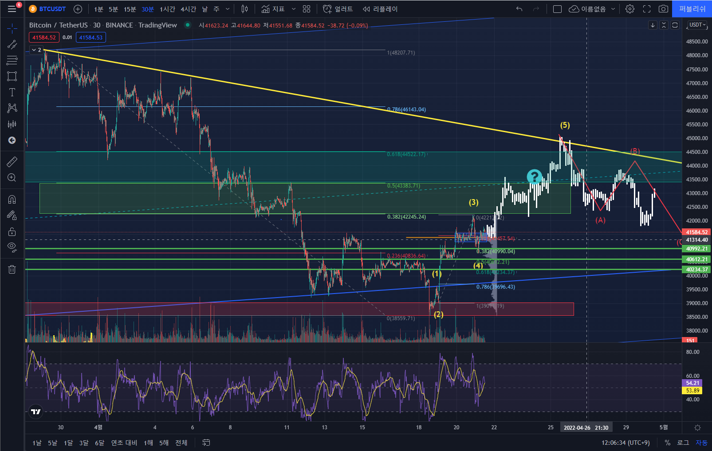Click the back arrow icon in left toolbar

click(x=12, y=140)
